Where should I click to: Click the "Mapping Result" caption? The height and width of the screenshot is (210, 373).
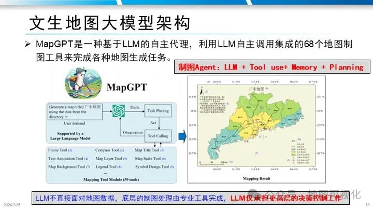(256, 178)
